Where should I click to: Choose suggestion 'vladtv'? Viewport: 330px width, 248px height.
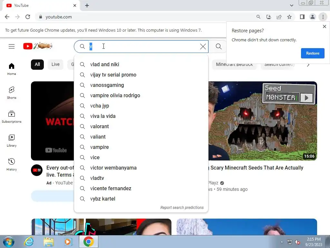[x=141, y=178]
